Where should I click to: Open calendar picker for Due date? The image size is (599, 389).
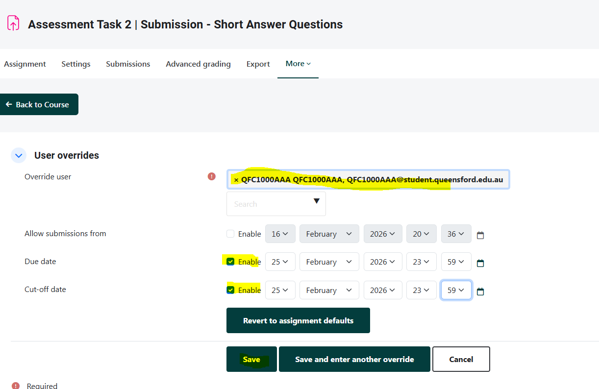pyautogui.click(x=480, y=263)
